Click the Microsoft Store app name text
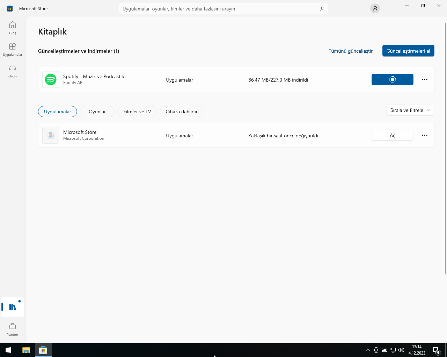447x357 pixels. coord(80,132)
